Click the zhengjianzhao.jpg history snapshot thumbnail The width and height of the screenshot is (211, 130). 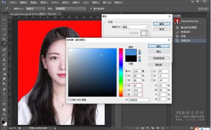(177, 21)
